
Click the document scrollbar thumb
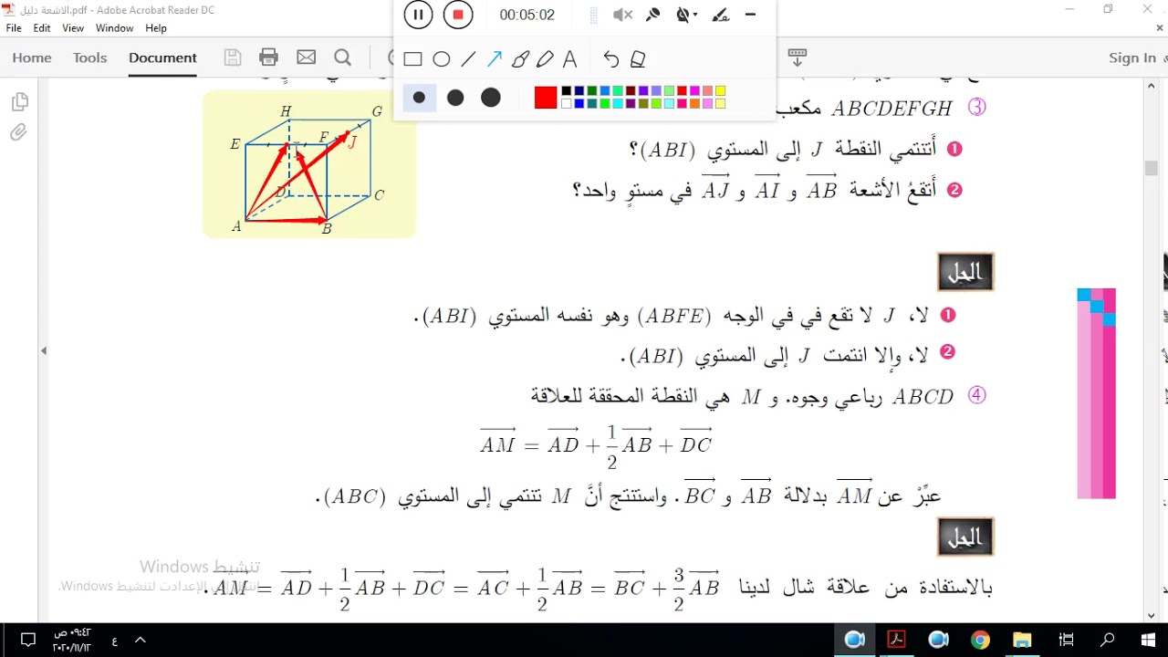tap(1152, 169)
